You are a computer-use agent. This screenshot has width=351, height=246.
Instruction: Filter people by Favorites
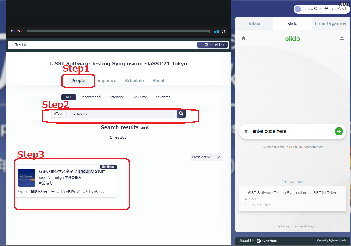point(163,97)
